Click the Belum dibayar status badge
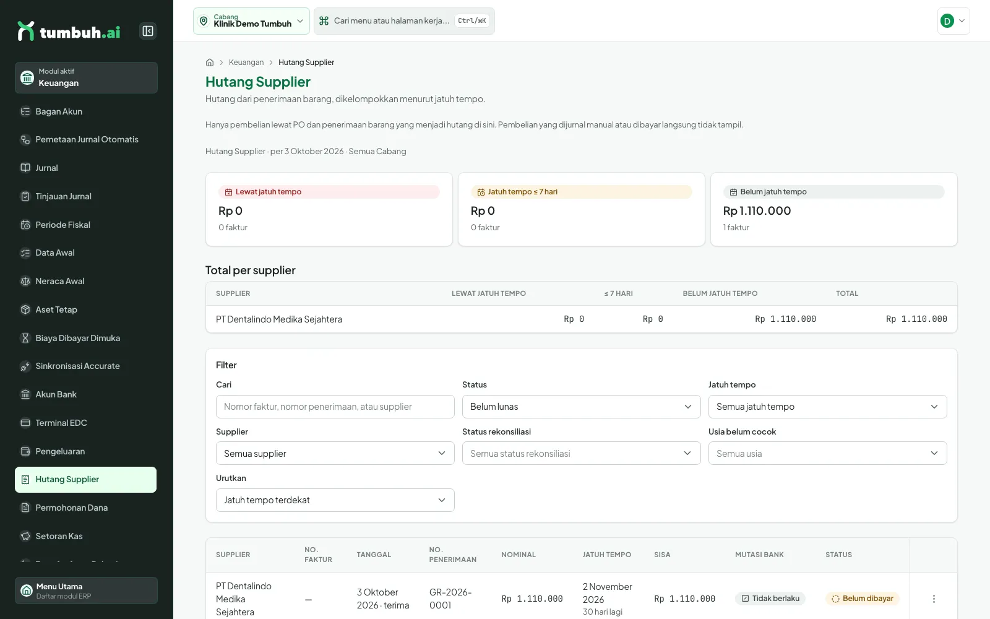This screenshot has width=990, height=619. click(x=863, y=599)
